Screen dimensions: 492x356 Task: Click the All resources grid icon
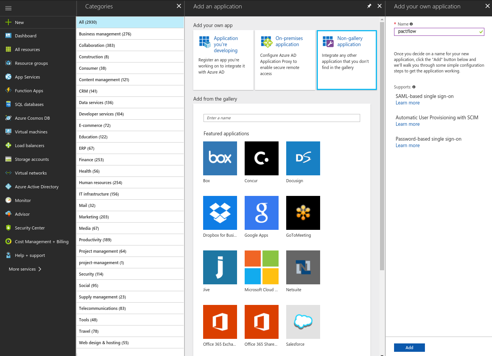pyautogui.click(x=8, y=49)
